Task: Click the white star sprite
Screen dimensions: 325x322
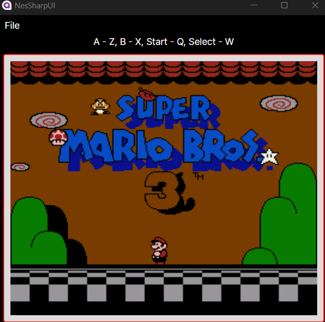Action: 269,156
